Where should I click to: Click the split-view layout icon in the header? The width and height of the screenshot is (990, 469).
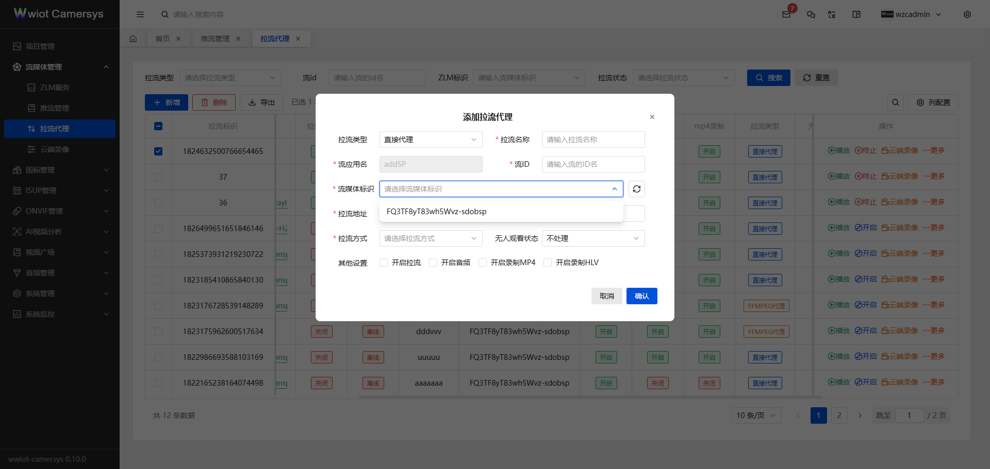click(x=856, y=14)
